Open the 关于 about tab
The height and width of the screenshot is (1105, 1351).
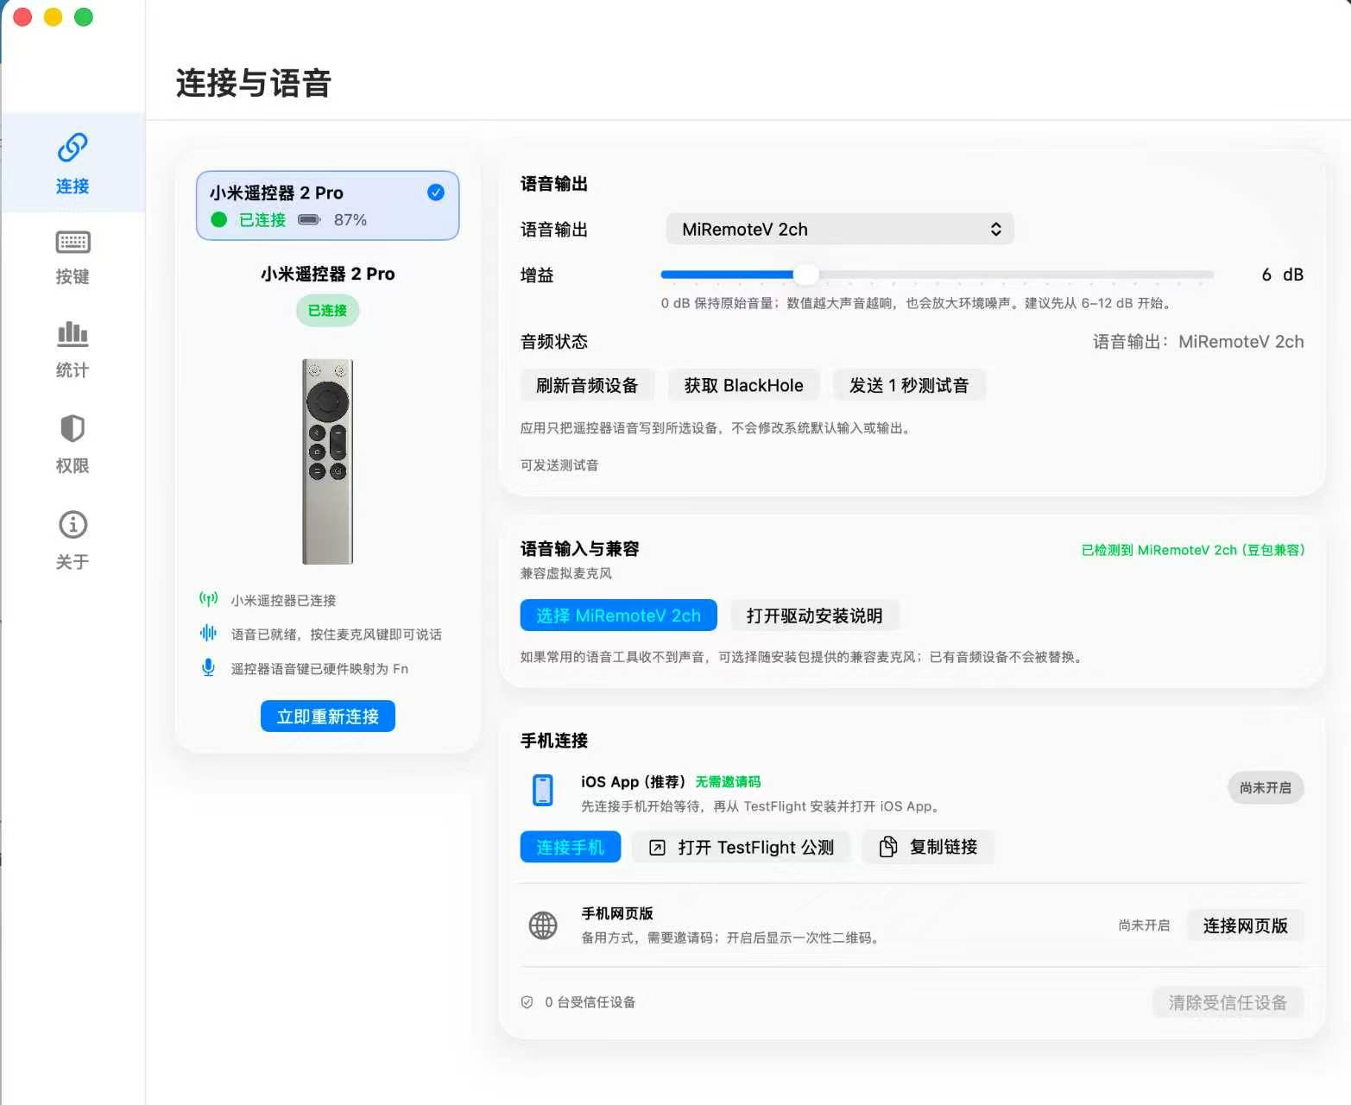coord(73,540)
